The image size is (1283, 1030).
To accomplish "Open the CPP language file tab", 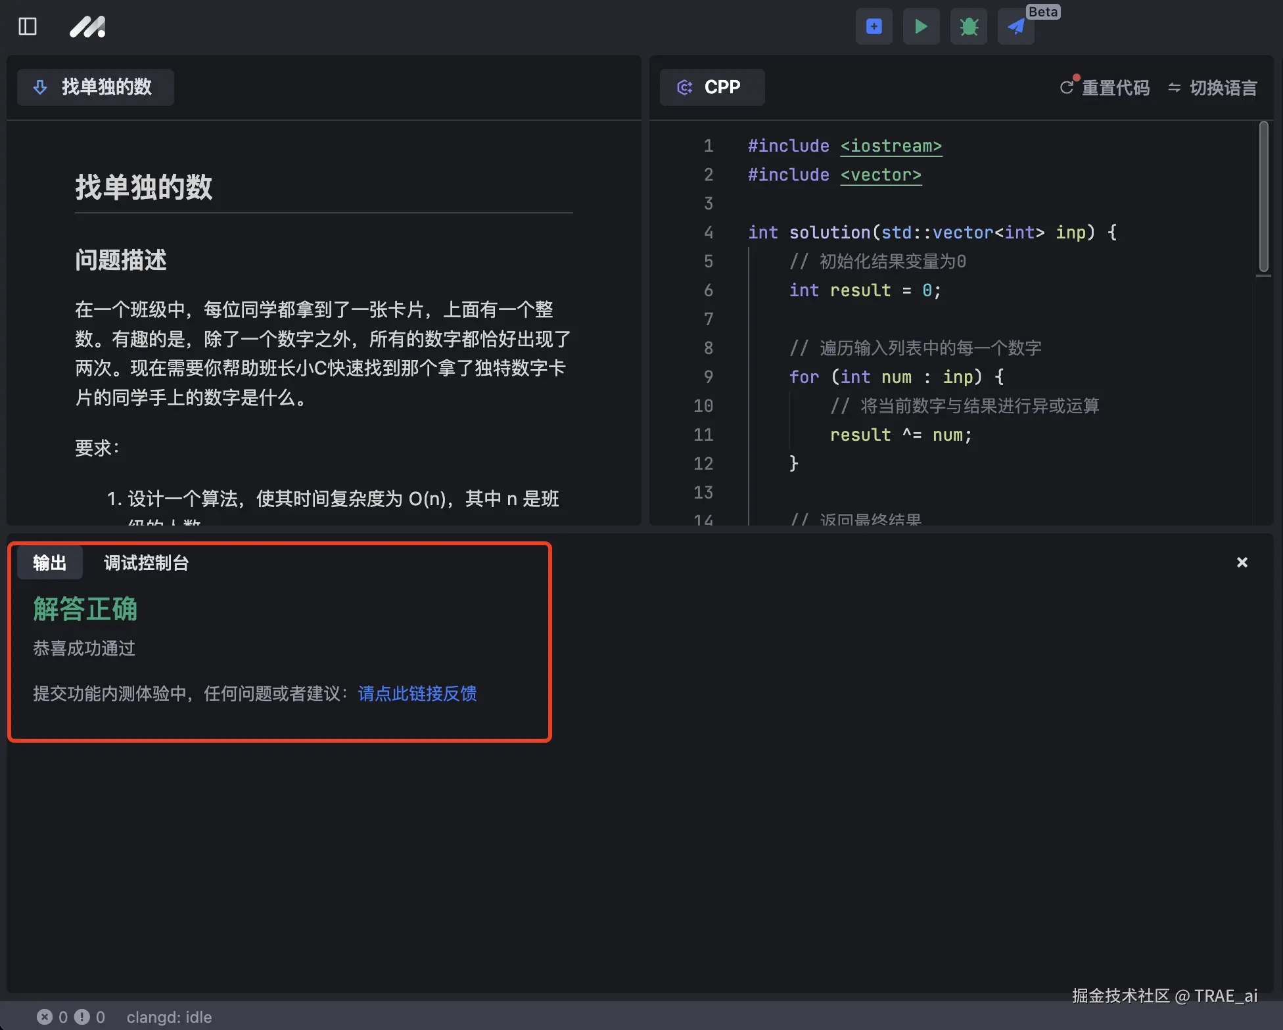I will (712, 87).
